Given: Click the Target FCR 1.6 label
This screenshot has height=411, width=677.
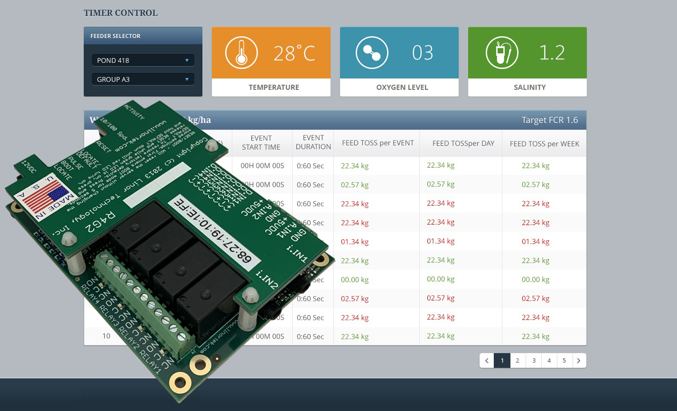Looking at the screenshot, I should tap(550, 120).
